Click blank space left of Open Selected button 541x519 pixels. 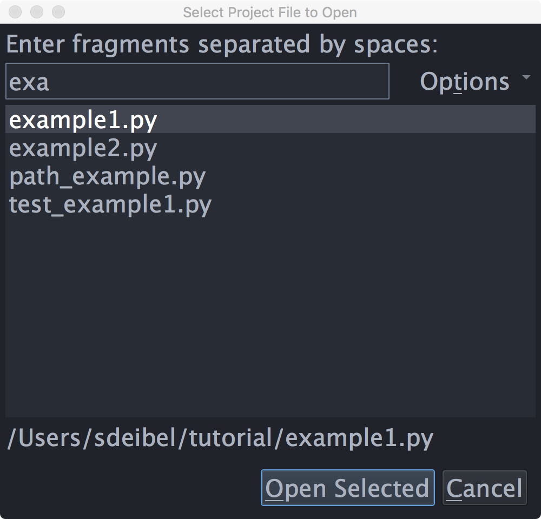[130, 488]
